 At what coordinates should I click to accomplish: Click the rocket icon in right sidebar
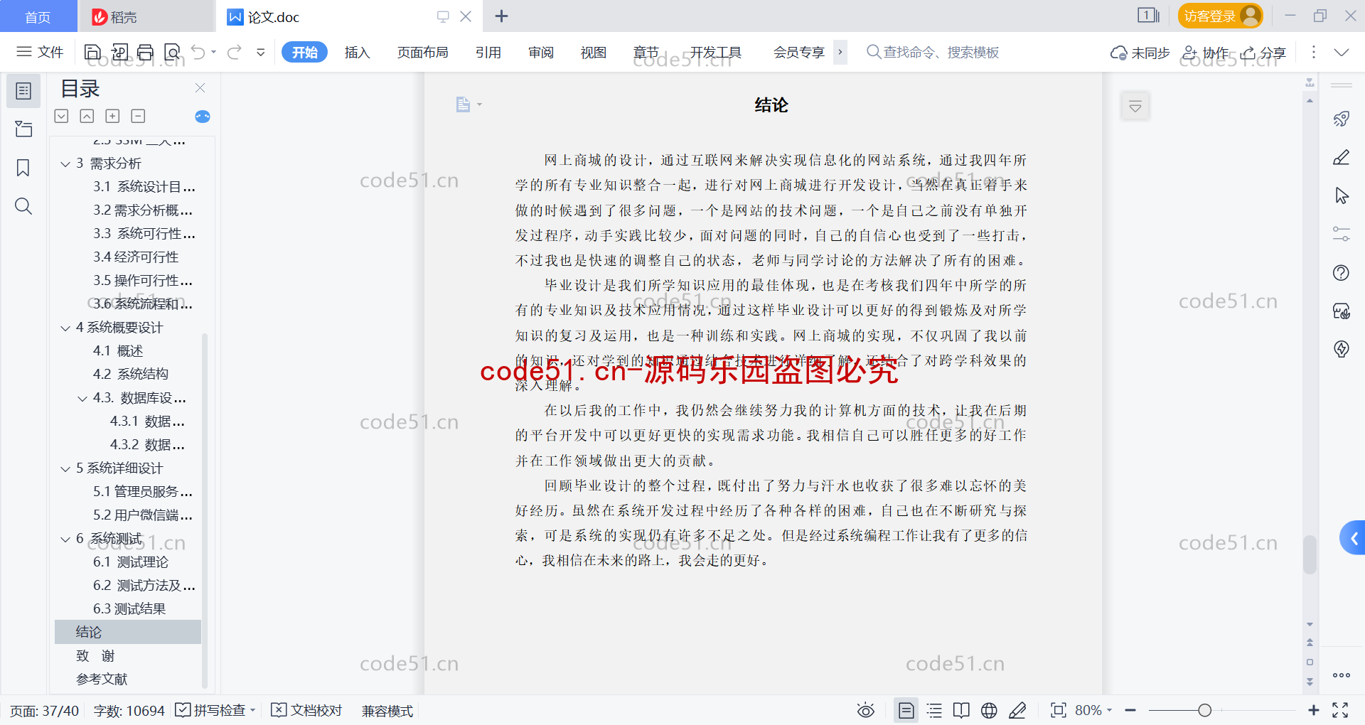tap(1341, 119)
